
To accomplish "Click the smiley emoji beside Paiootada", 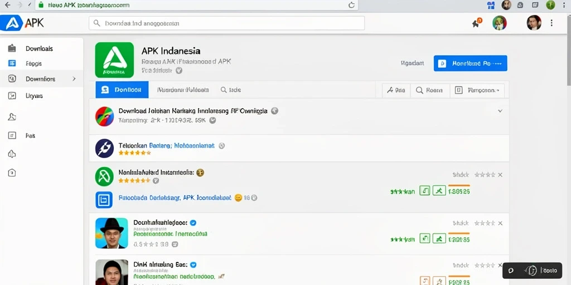I will coord(238,198).
